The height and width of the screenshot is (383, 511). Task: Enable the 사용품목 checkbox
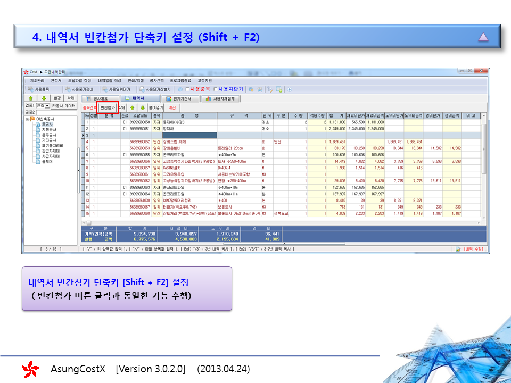click(x=187, y=89)
